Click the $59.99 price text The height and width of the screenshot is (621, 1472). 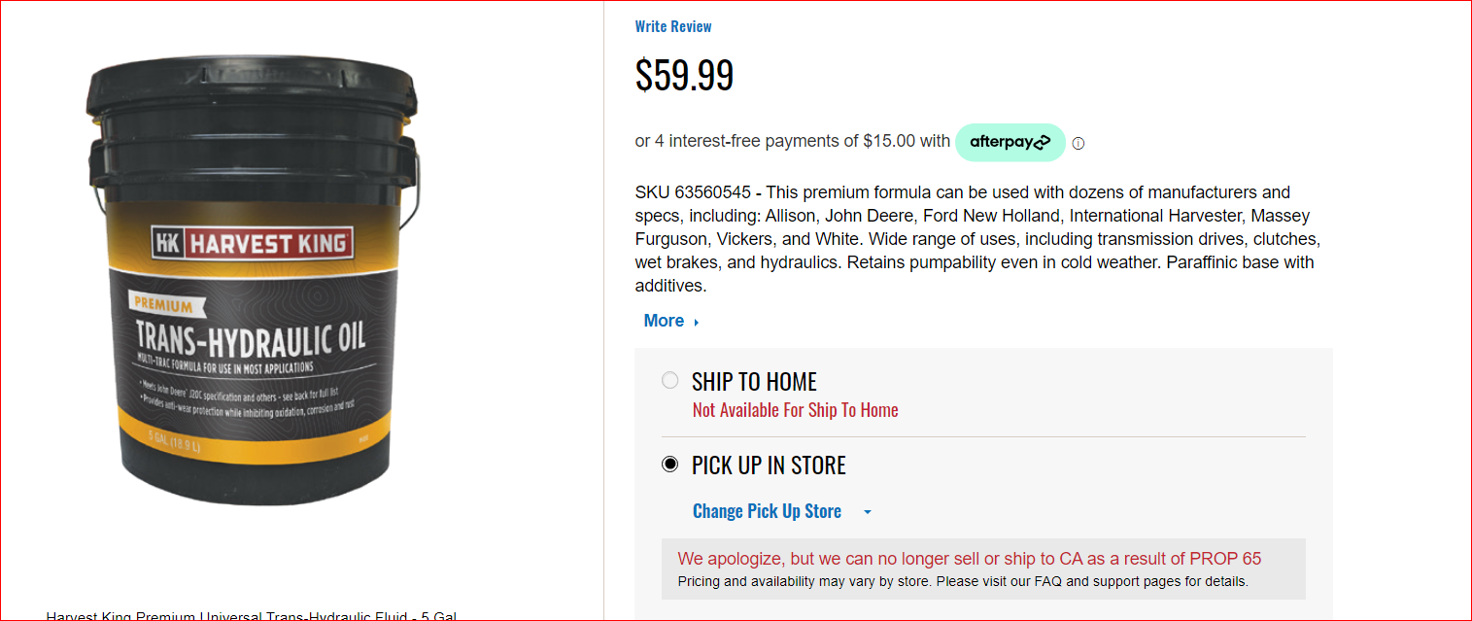click(x=684, y=76)
